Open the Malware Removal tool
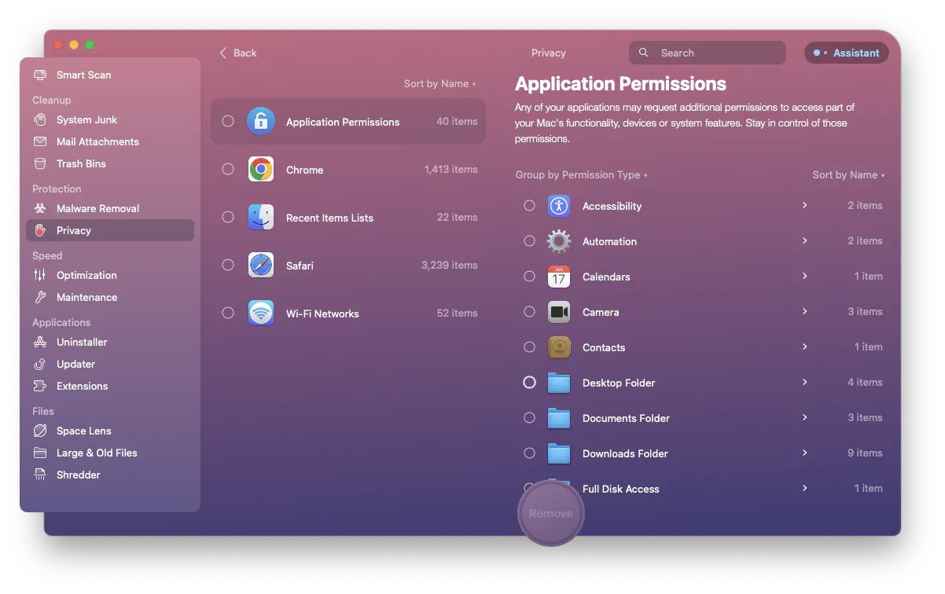 tap(97, 208)
